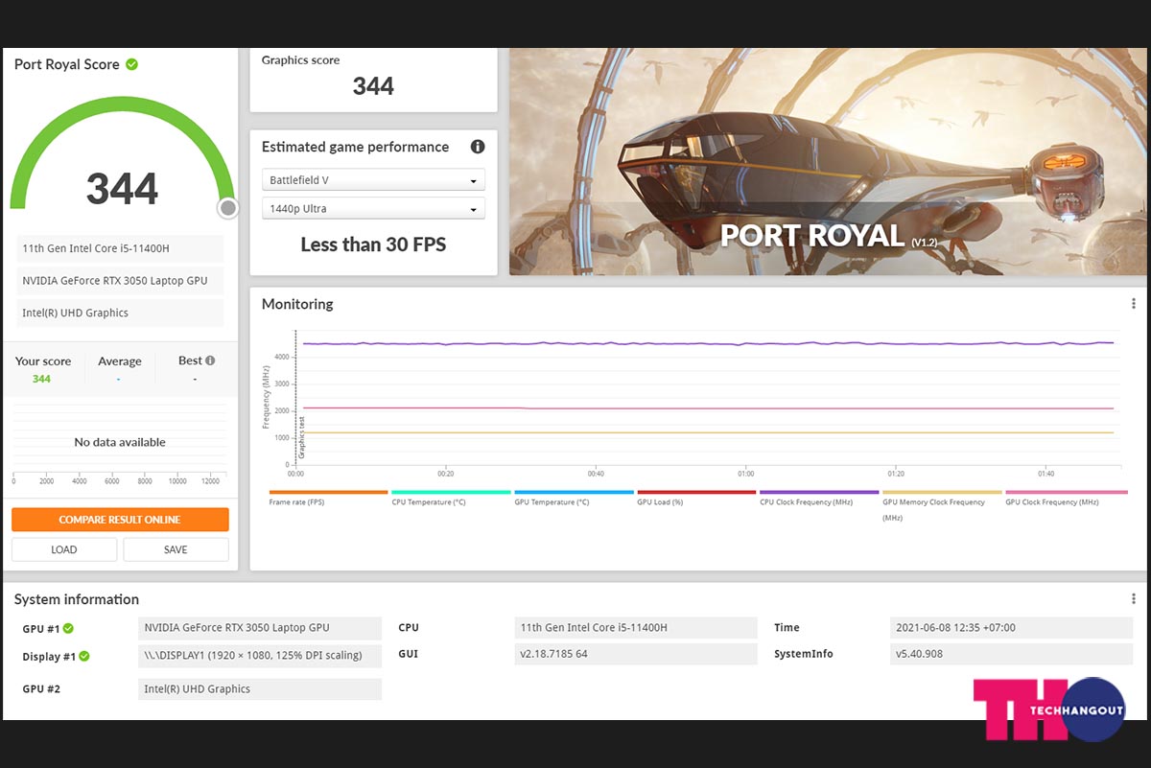
Task: Open the System information three-dot menu
Action: click(1133, 599)
